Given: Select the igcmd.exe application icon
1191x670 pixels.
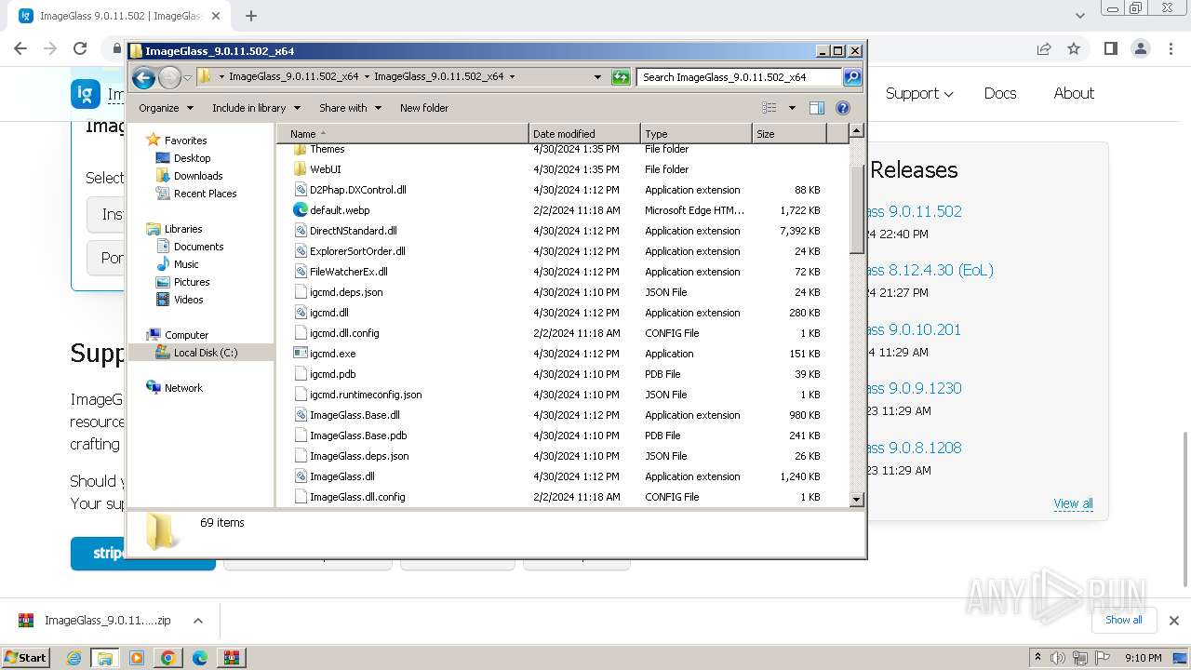Looking at the screenshot, I should pos(300,354).
